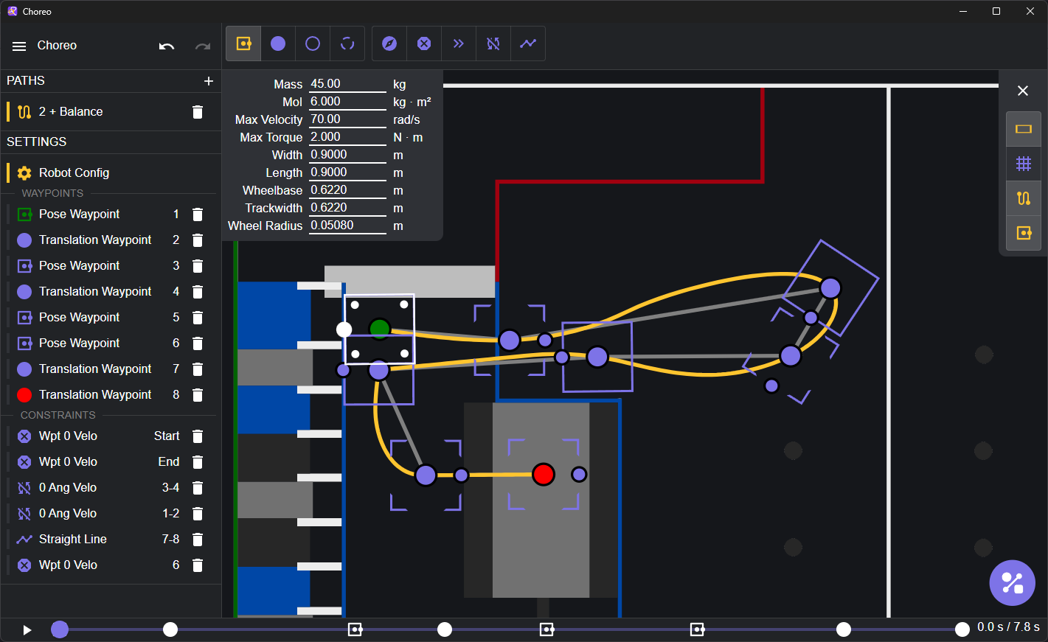Select the Initial Guess Point tool

click(x=347, y=43)
